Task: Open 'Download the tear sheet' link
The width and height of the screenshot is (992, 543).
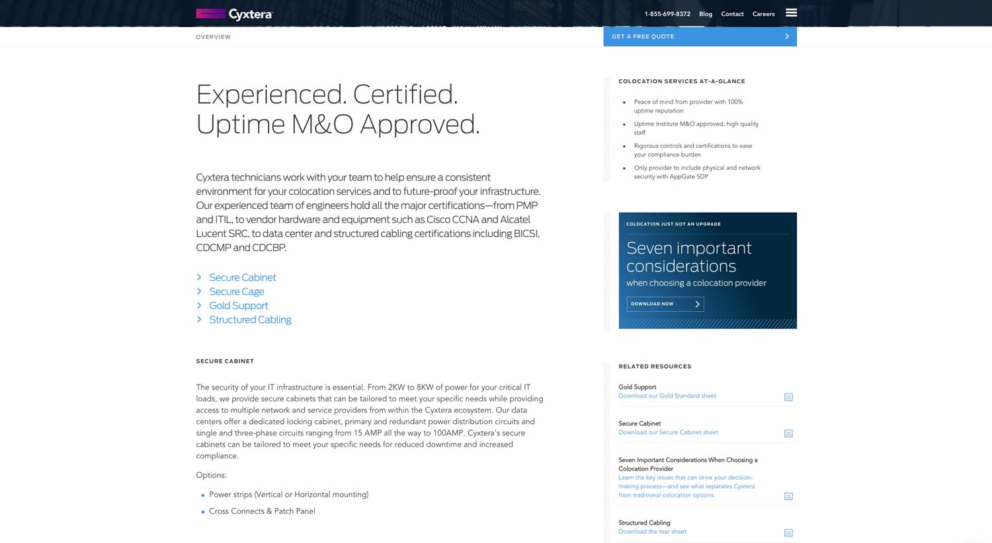Action: [652, 531]
